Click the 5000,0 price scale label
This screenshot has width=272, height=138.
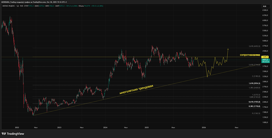coord(265,41)
